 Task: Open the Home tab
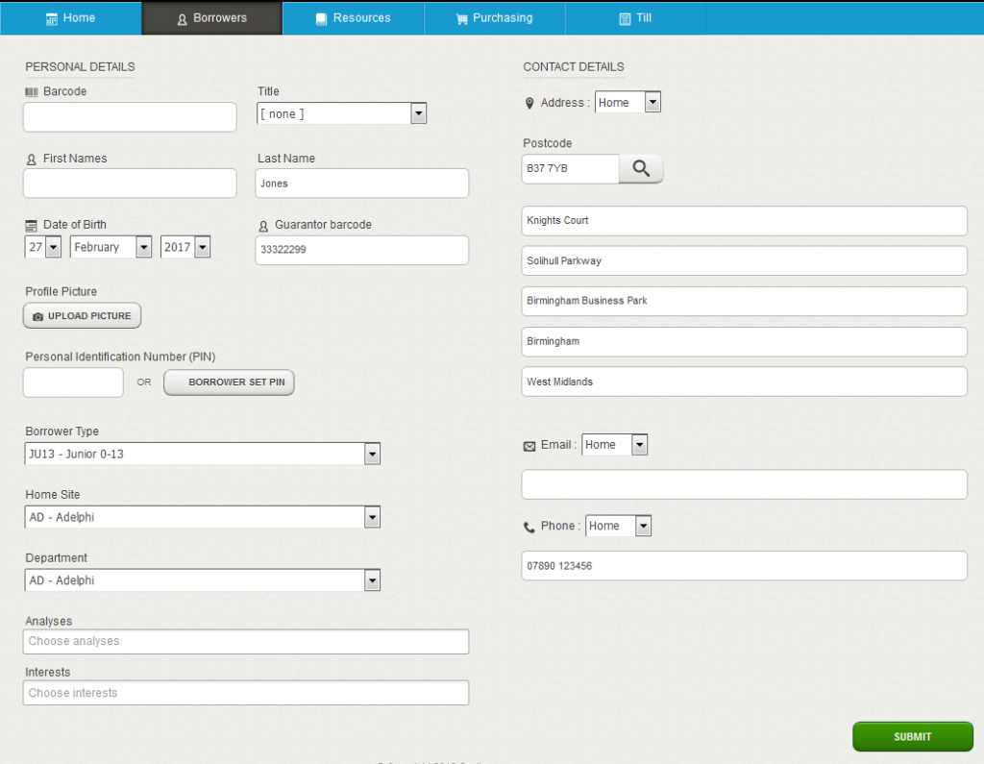point(71,18)
